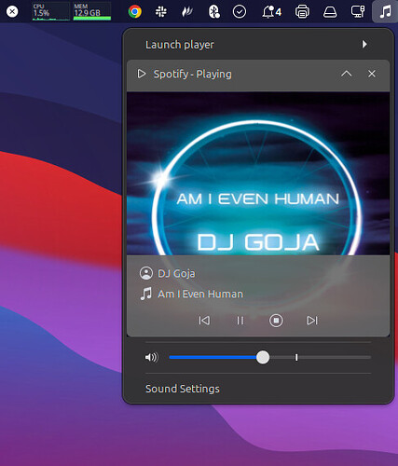This screenshot has width=398, height=466.
Task: Open the MEM usage graph applet
Action: point(92,11)
